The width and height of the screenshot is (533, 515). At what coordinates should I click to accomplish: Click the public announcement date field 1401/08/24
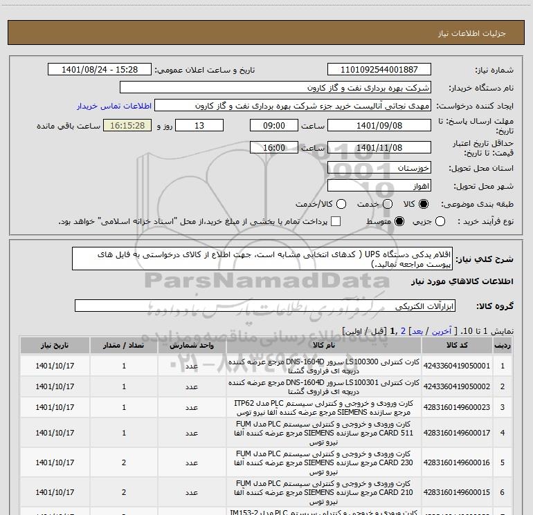pos(100,70)
